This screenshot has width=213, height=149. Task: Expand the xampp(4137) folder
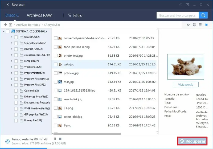(x=11, y=61)
